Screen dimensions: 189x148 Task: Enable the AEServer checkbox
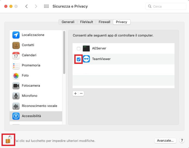coord(79,48)
